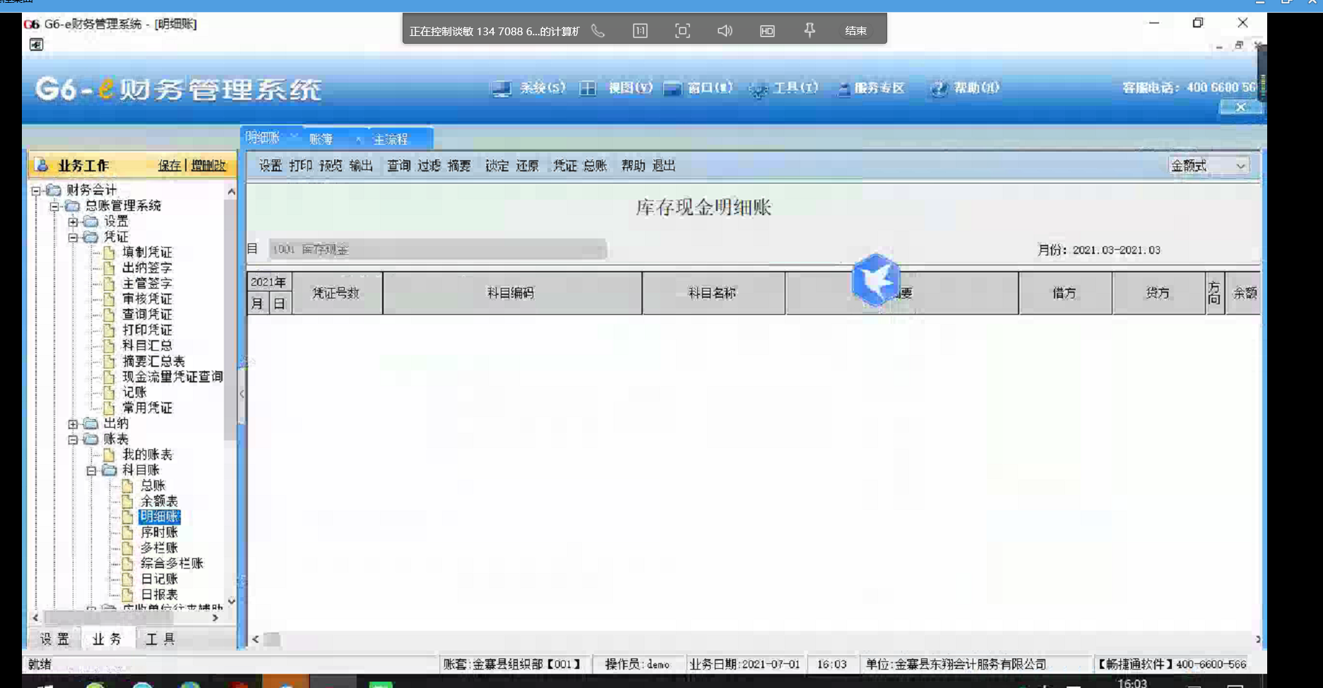Open 现金流量凭证查询 in the tree

click(x=172, y=377)
